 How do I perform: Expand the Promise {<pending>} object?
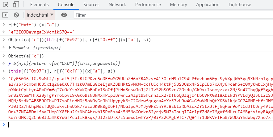pos(10,47)
